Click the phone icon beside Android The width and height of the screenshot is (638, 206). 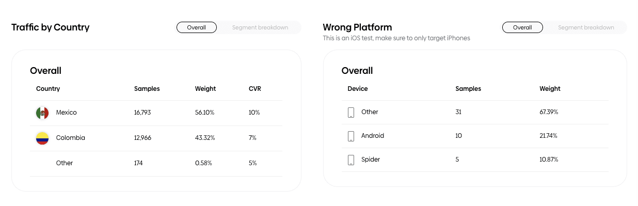(351, 136)
